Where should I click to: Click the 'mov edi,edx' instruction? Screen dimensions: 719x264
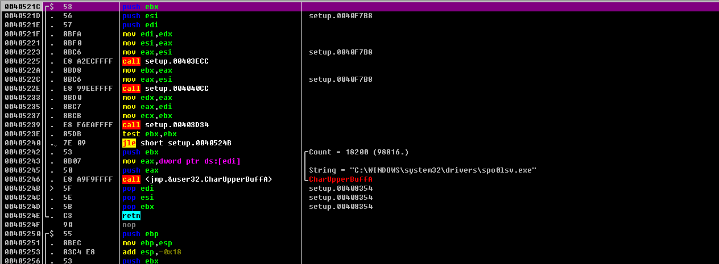point(147,34)
